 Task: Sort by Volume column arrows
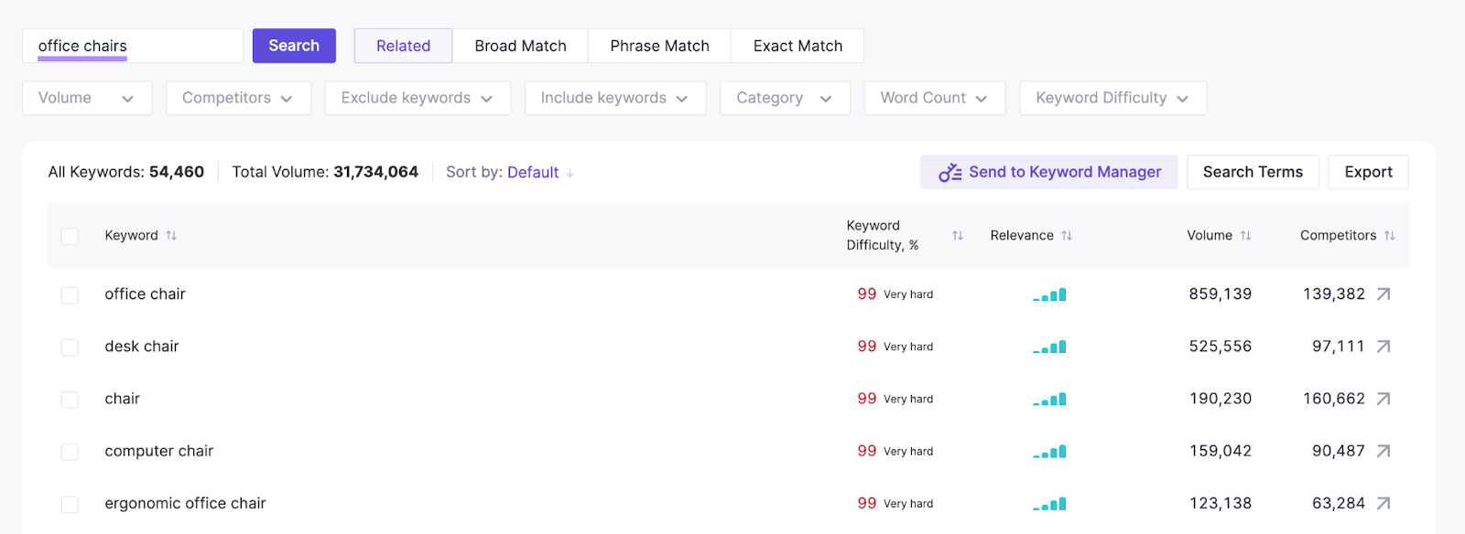point(1245,236)
